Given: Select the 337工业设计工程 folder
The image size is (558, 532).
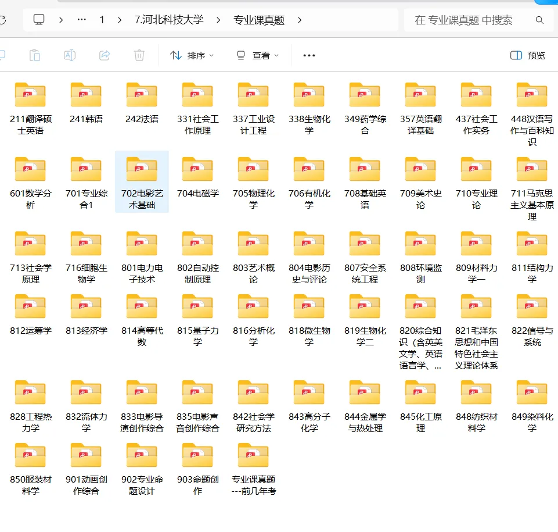Looking at the screenshot, I should point(253,109).
